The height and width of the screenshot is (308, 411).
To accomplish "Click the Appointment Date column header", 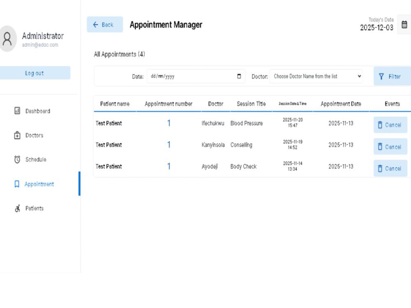I will 341,104.
